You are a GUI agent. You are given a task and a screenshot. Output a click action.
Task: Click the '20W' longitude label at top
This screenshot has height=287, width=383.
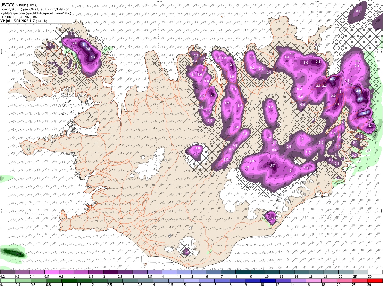(159, 1)
